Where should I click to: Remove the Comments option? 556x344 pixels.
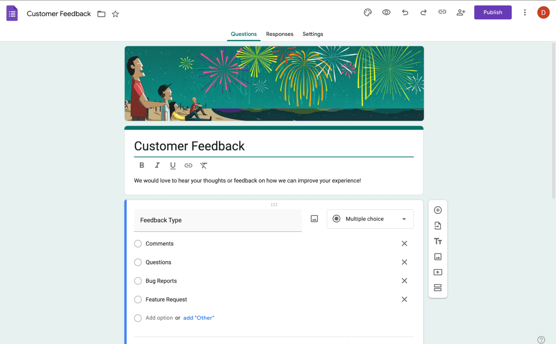pyautogui.click(x=404, y=244)
